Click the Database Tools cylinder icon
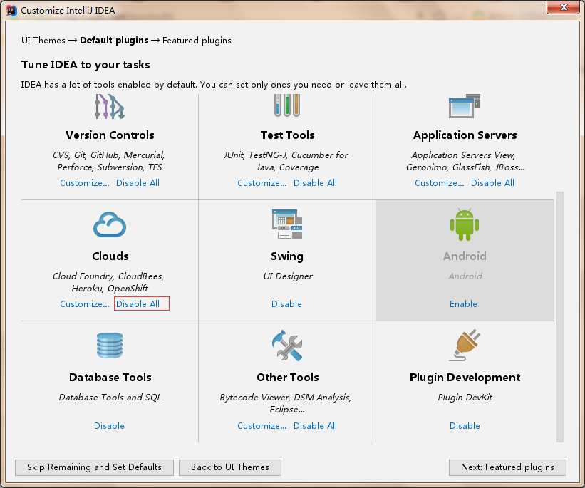Image resolution: width=585 pixels, height=488 pixels. point(110,345)
